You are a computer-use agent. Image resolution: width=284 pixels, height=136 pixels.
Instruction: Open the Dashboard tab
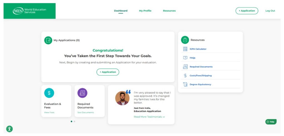121,11
